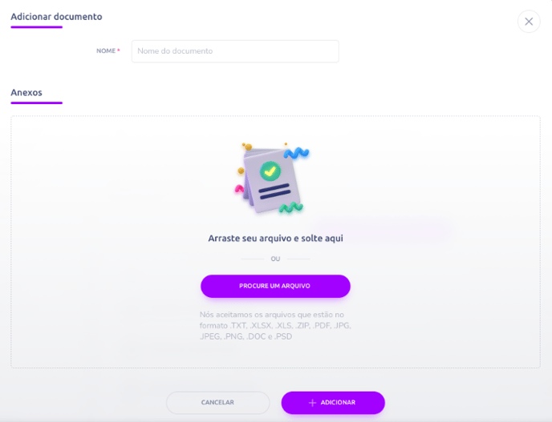This screenshot has width=552, height=422.
Task: Click the pink squiggle beside the document
Action: pyautogui.click(x=239, y=189)
